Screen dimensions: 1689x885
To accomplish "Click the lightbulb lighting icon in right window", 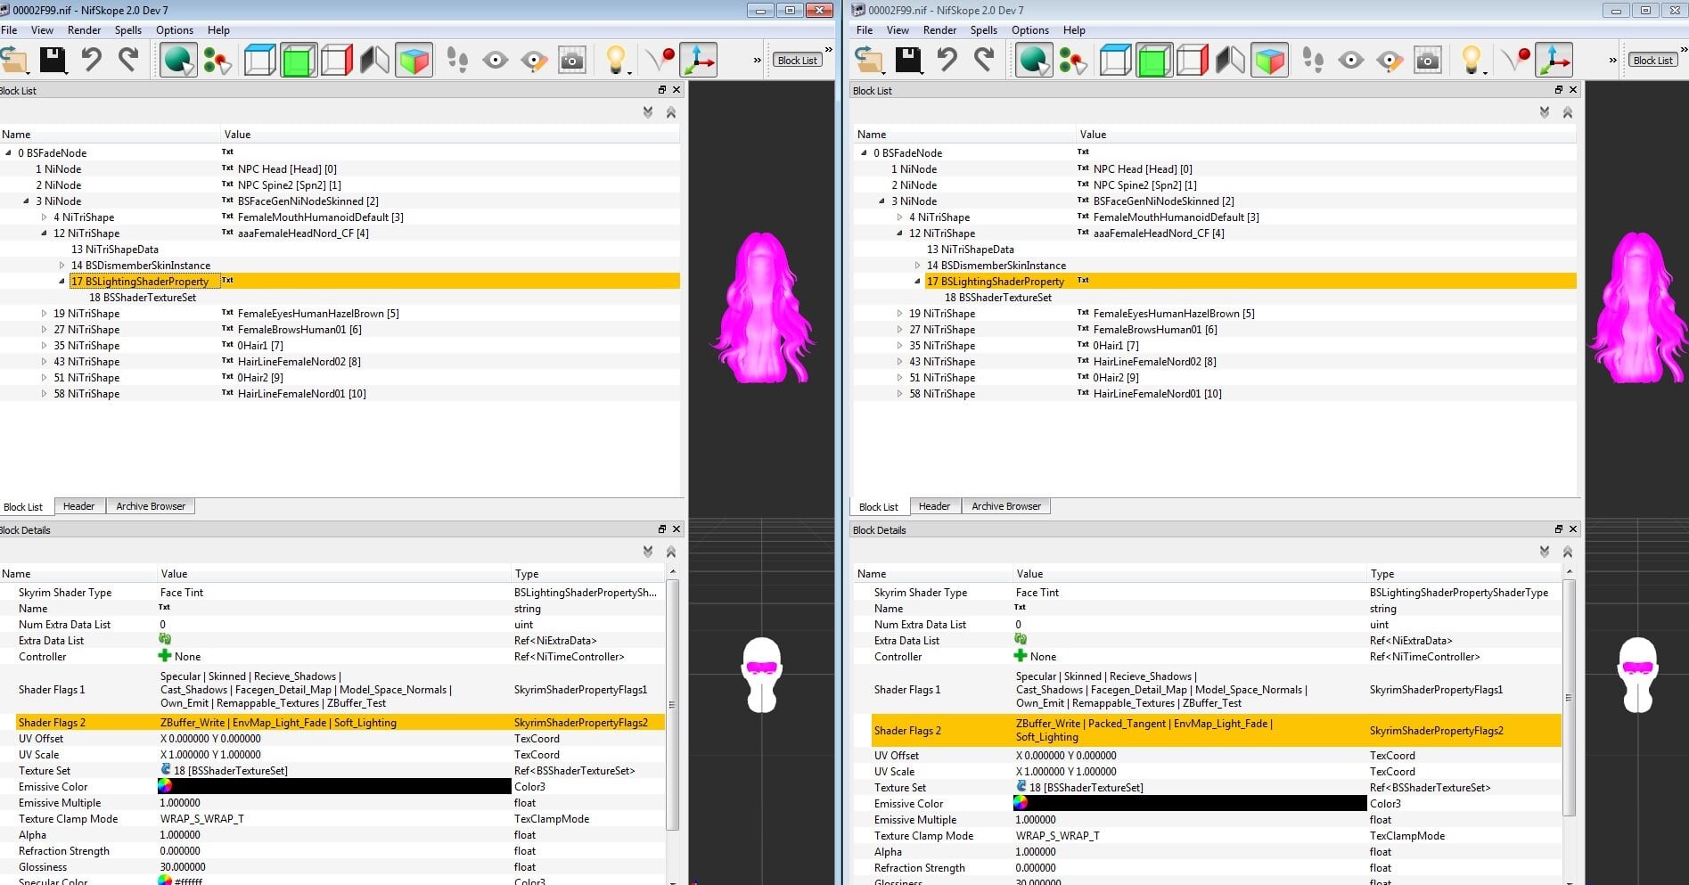I will click(1472, 60).
